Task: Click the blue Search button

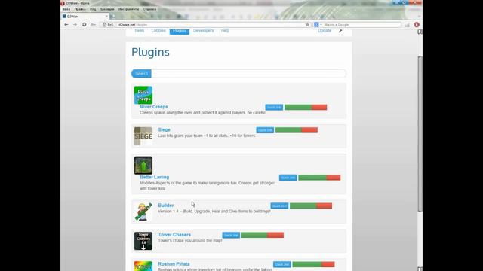Action: tap(141, 74)
